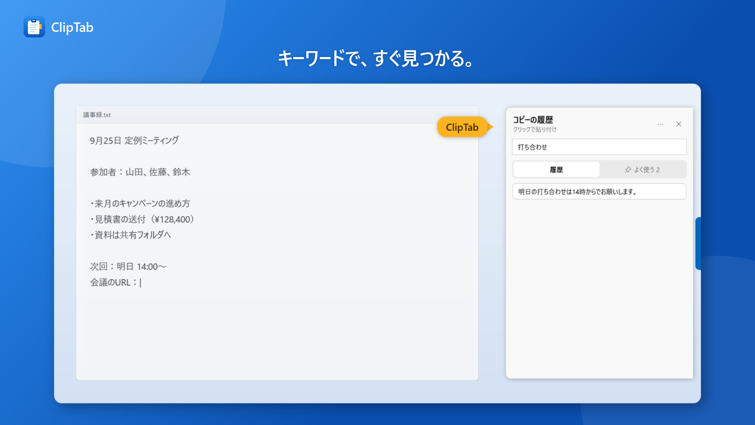Click the line 次回：明日 14:00～
This screenshot has width=755, height=425.
point(128,266)
